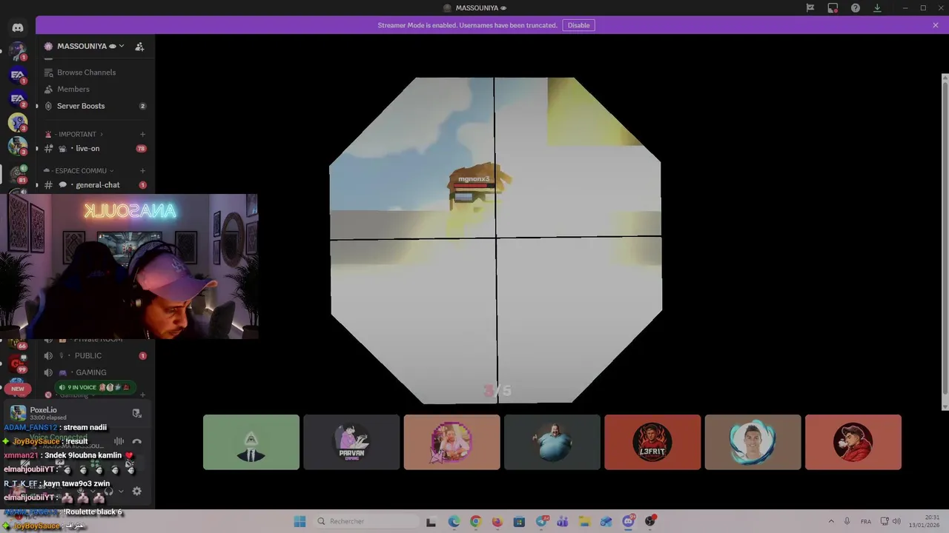Viewport: 949px width, 533px height.
Task: Show hidden system tray icons
Action: pos(830,521)
